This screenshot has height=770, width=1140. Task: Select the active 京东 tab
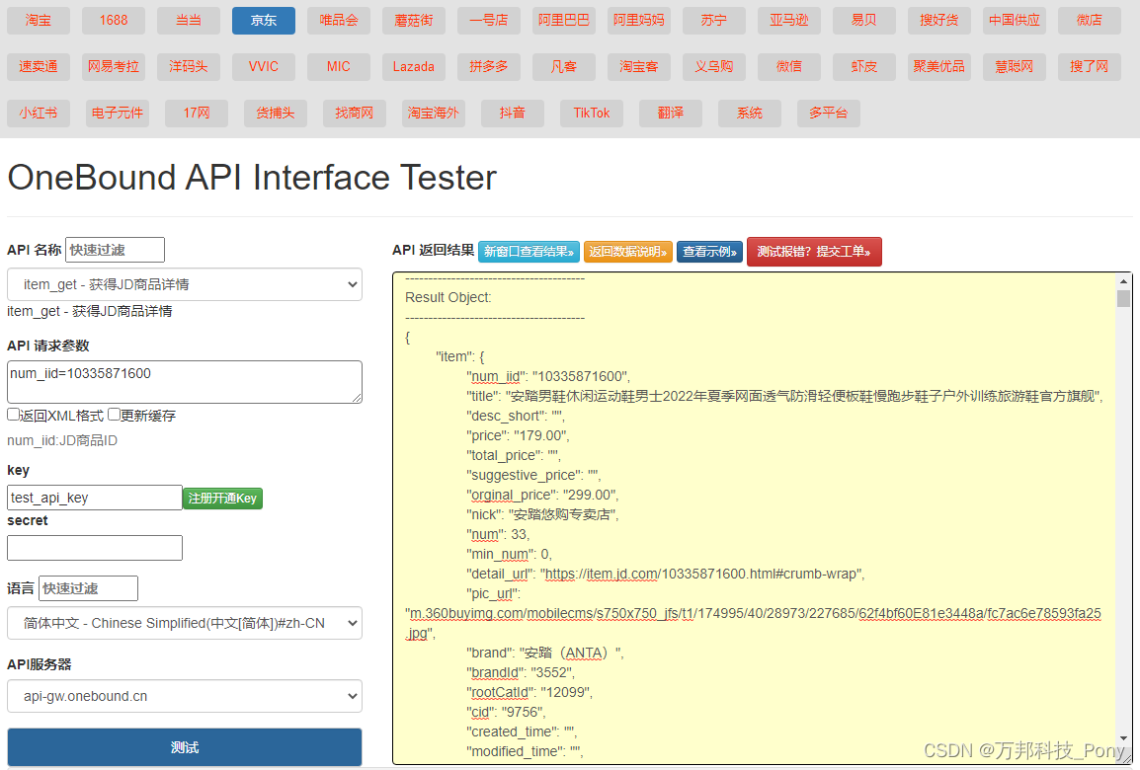coord(264,21)
